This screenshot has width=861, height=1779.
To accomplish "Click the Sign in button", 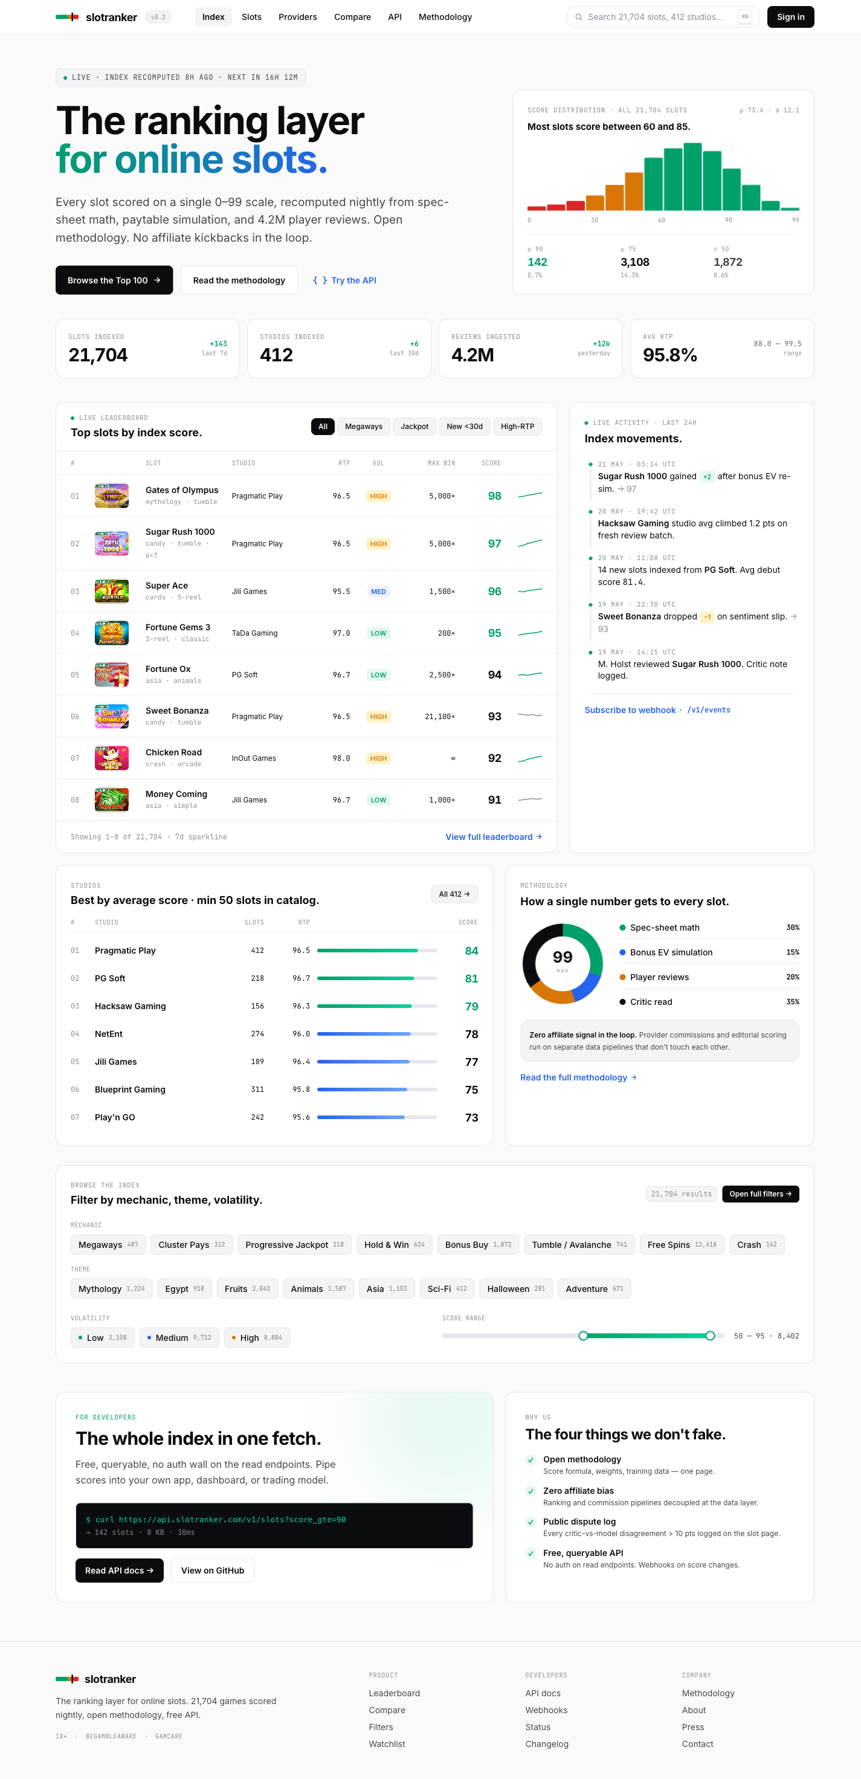I will [790, 16].
